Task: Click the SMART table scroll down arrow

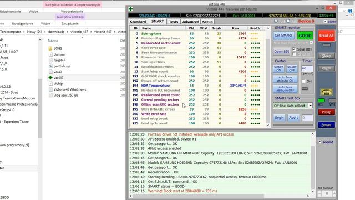Action: [267, 125]
